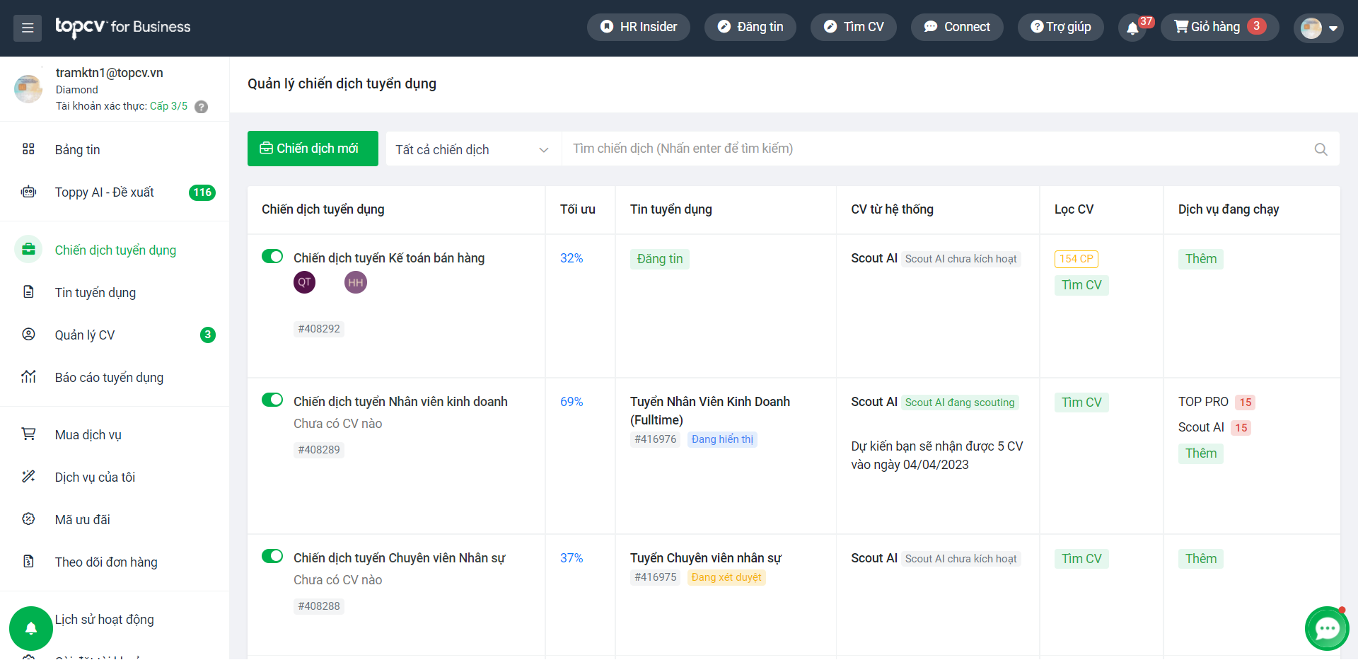
Task: Click the Tin tuyển dụng document icon
Action: click(x=28, y=291)
